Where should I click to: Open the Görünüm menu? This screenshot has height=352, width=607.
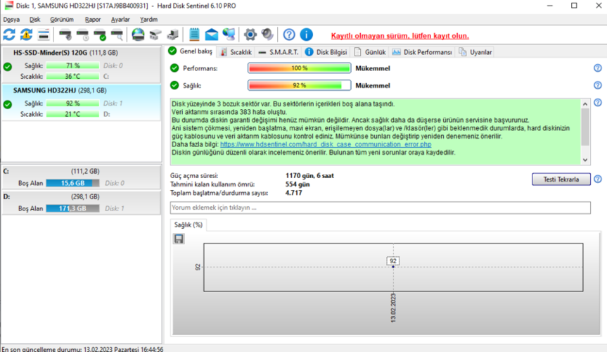[x=62, y=20]
